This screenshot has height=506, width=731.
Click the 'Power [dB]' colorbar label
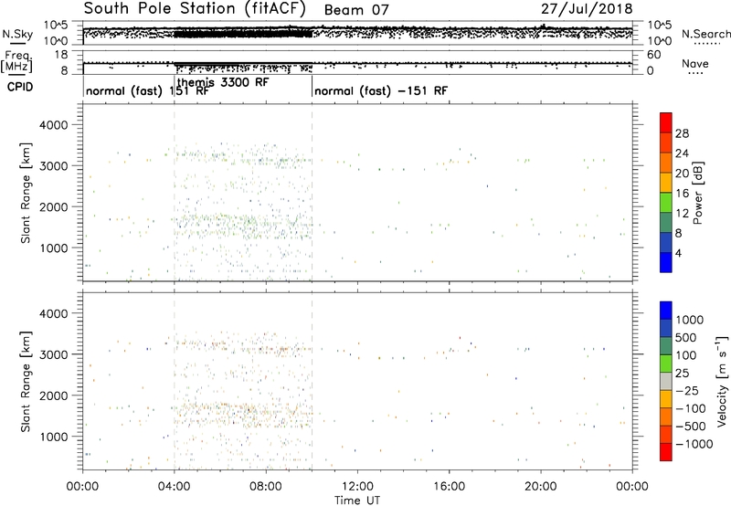click(x=697, y=193)
